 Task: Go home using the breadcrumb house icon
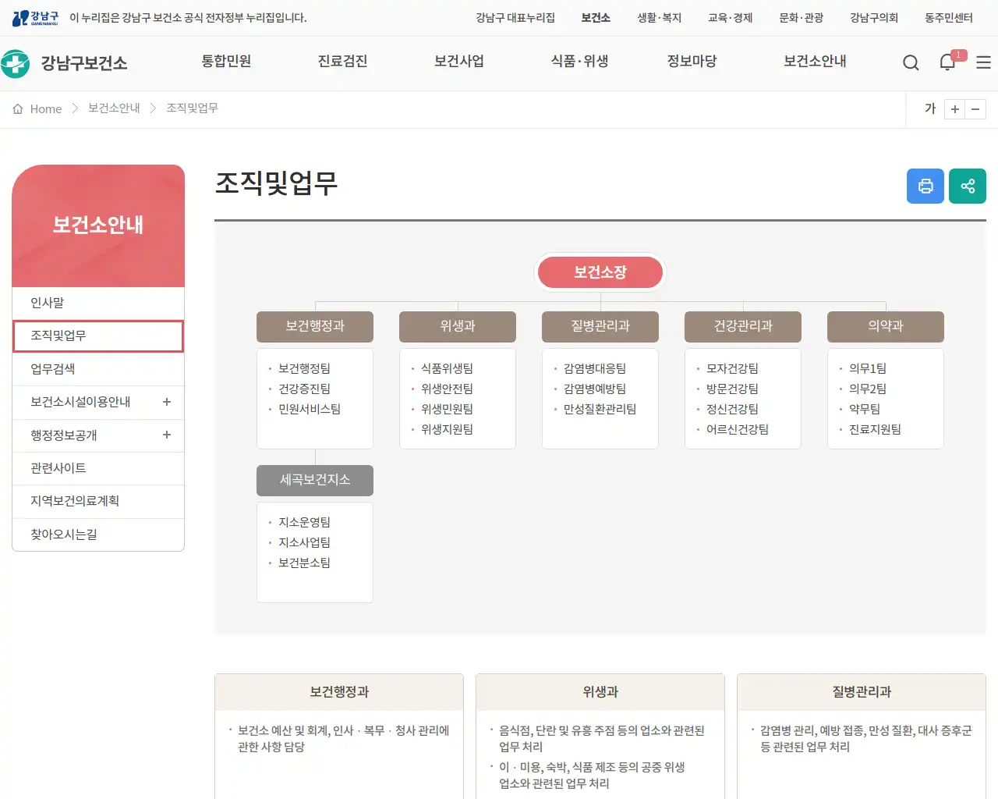18,109
